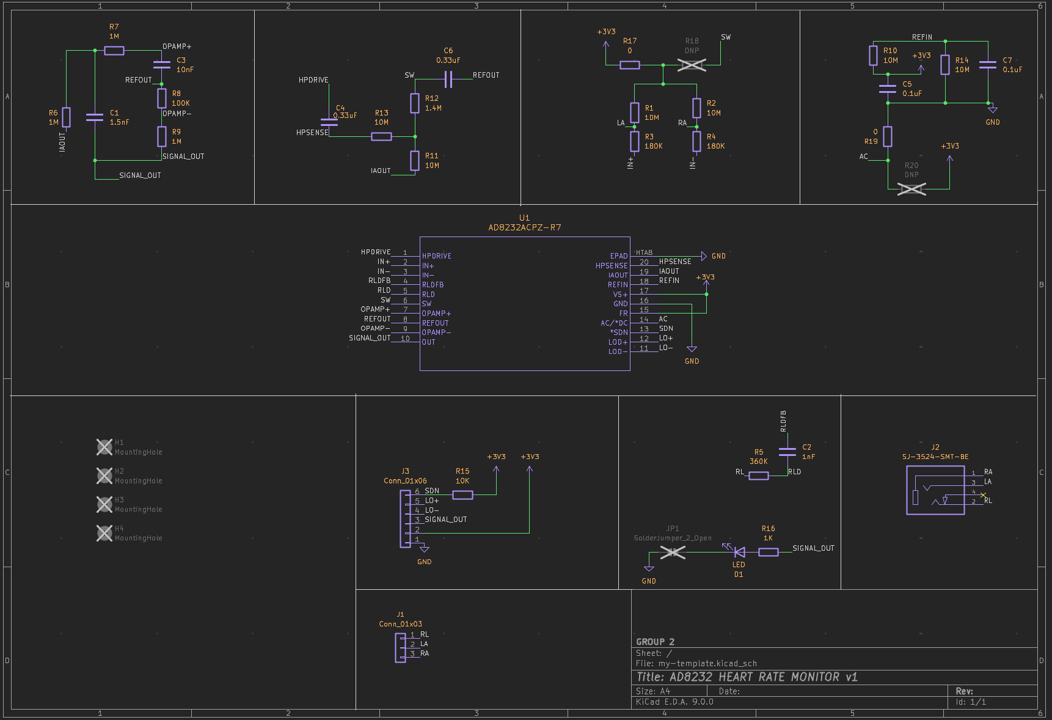Click the RLDFB vertical label above C2
The image size is (1052, 720).
(783, 421)
